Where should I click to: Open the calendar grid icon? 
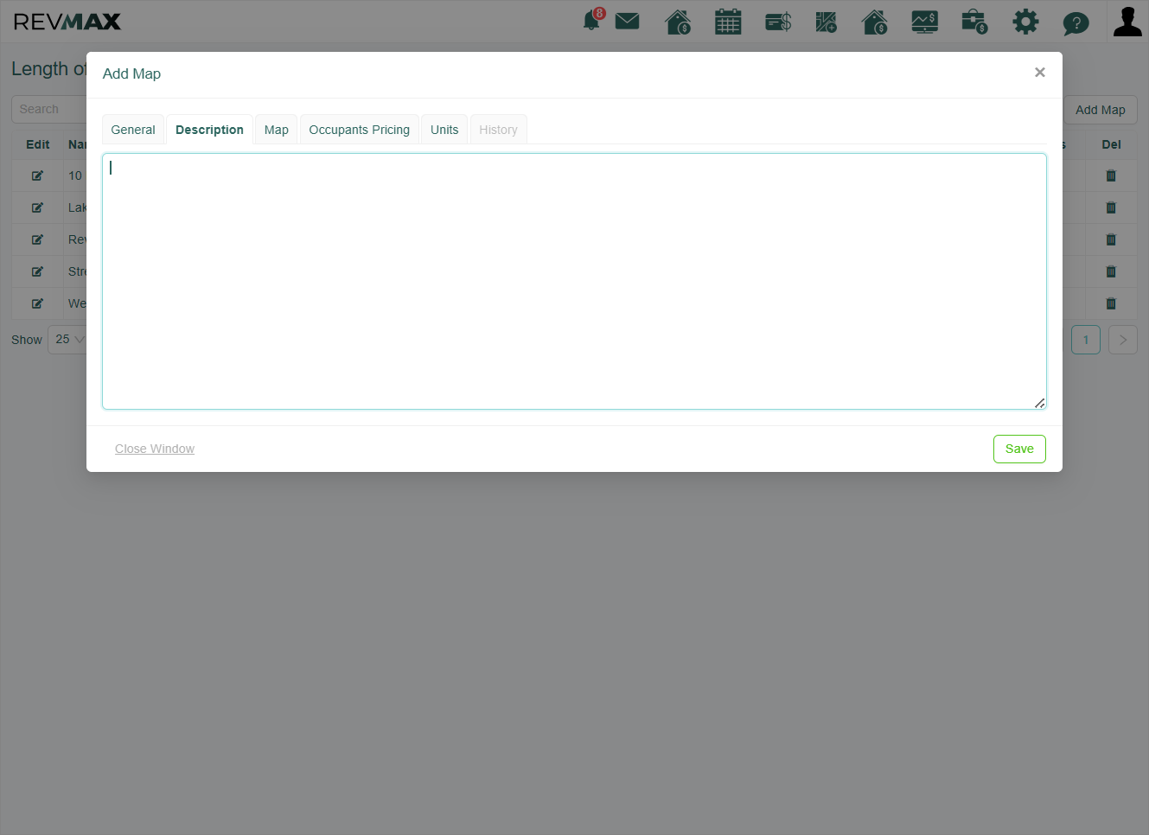click(x=728, y=22)
